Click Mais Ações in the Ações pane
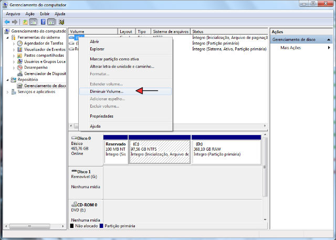 (x=290, y=48)
